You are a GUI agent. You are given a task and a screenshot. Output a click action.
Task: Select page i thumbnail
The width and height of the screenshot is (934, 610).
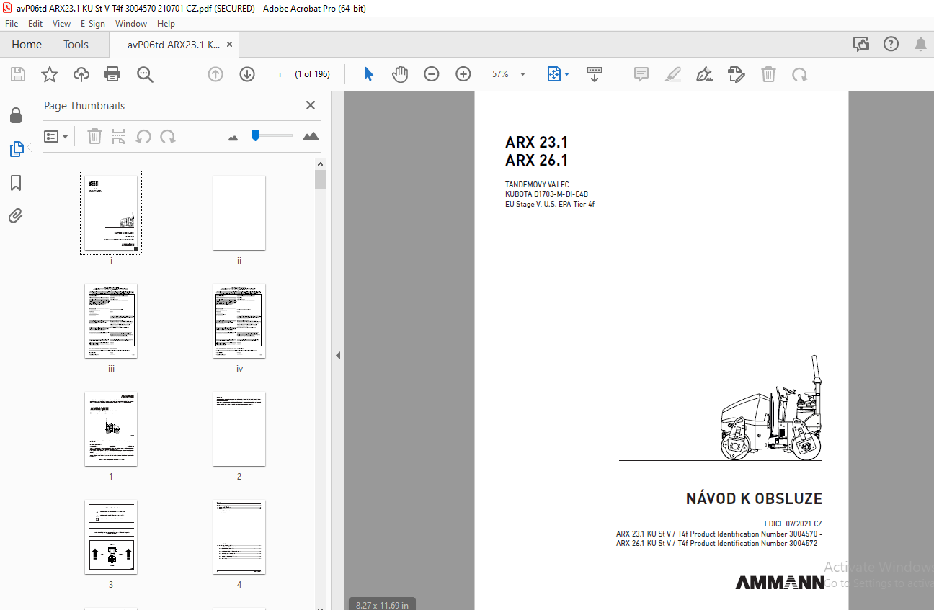click(111, 212)
